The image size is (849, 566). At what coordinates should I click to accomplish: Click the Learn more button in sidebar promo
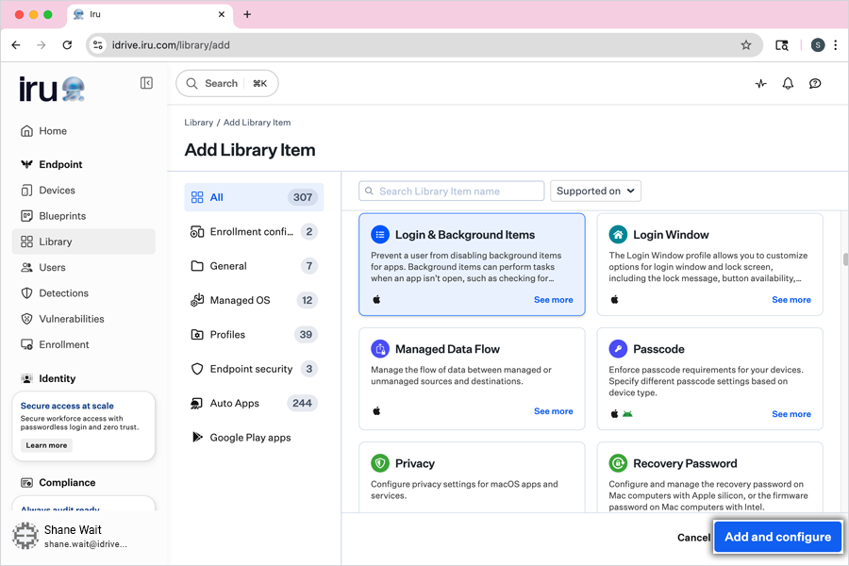tap(46, 445)
